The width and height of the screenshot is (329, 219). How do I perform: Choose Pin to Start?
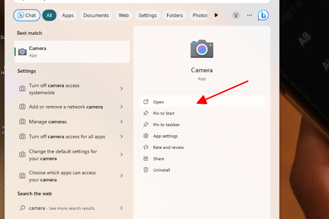coord(202,113)
